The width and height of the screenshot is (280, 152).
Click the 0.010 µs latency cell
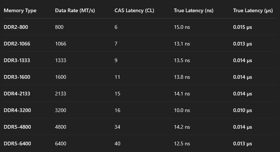243,110
